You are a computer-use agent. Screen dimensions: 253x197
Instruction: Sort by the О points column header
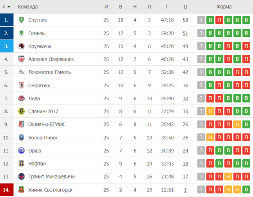(185, 7)
